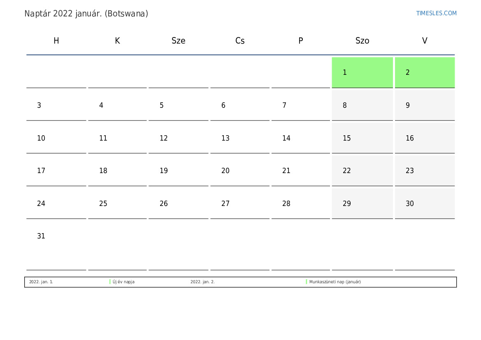Click the green marker beside Új év napja
481x340 pixels.
pos(110,282)
